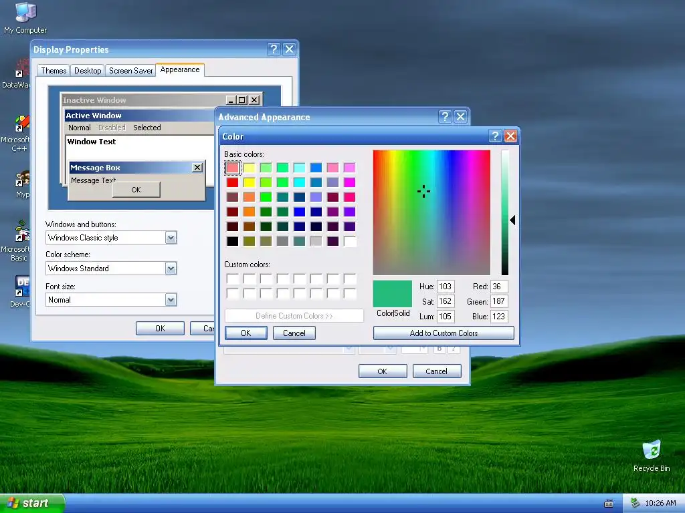This screenshot has height=513, width=685.
Task: Click the Active Window title bar in preview
Action: (139, 116)
